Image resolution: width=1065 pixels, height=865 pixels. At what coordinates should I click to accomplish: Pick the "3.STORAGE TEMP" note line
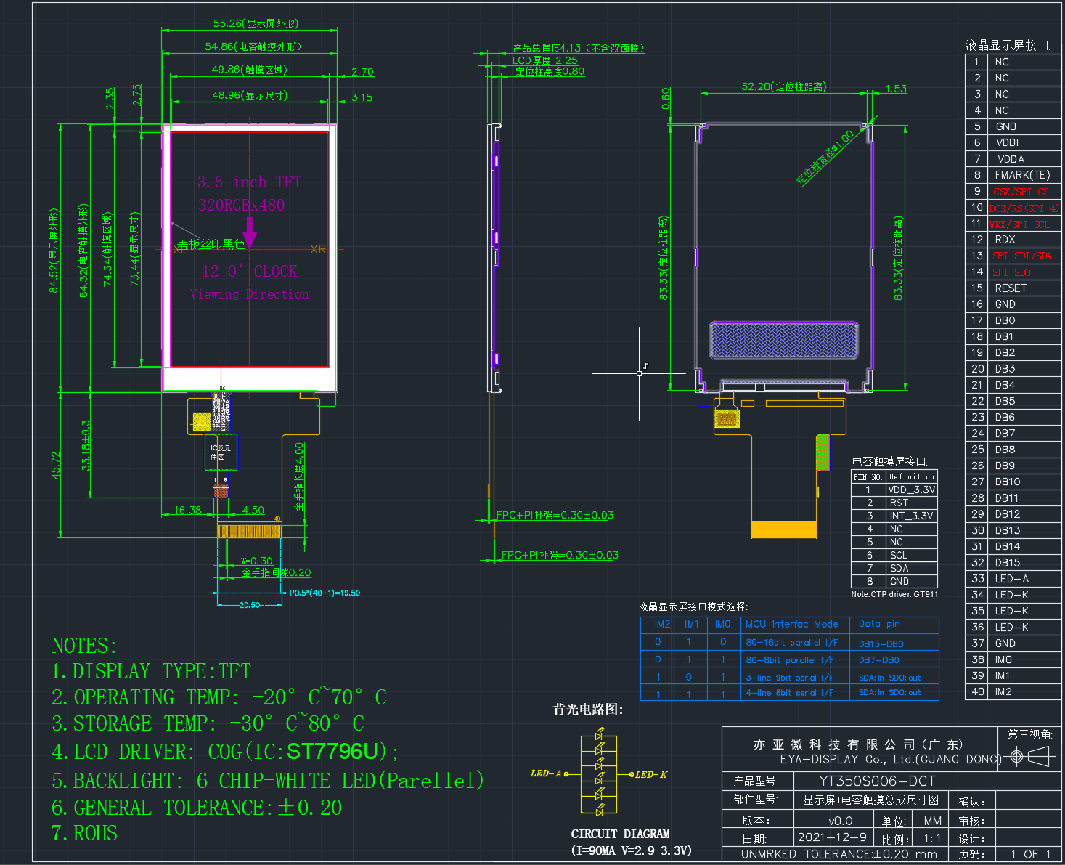click(x=208, y=723)
